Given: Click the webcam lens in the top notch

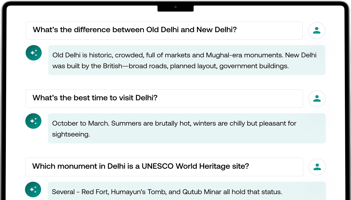Looking at the screenshot, I should 175,7.
